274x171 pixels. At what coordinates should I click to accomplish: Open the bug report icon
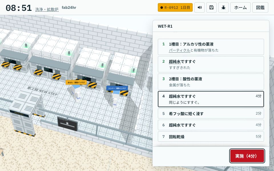tap(223, 7)
